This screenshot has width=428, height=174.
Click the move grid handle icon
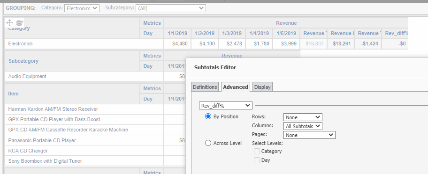pos(9,22)
